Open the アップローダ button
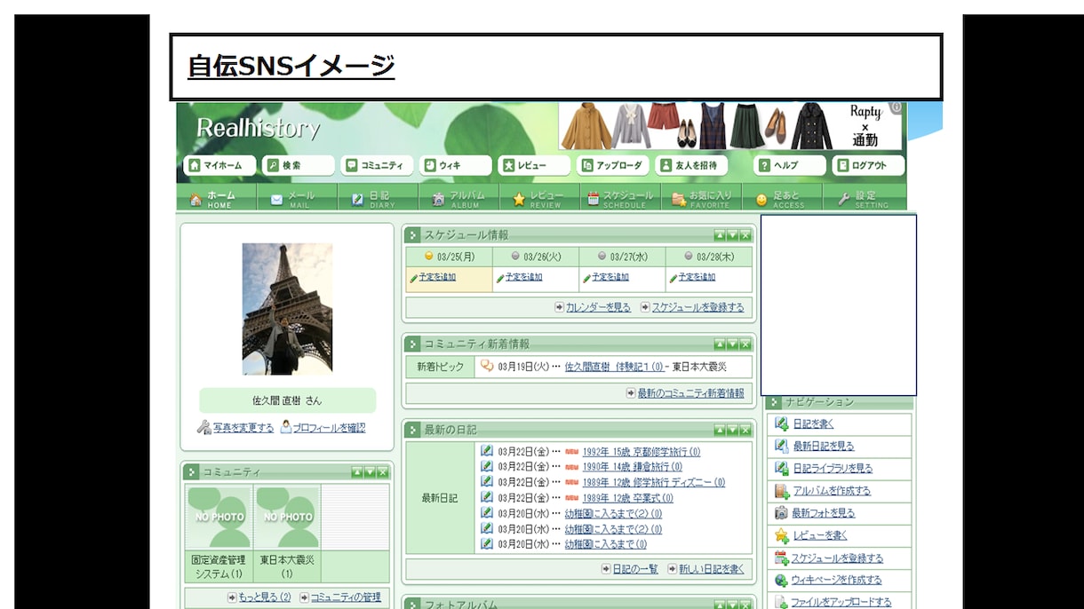This screenshot has width=1084, height=609. [x=613, y=165]
